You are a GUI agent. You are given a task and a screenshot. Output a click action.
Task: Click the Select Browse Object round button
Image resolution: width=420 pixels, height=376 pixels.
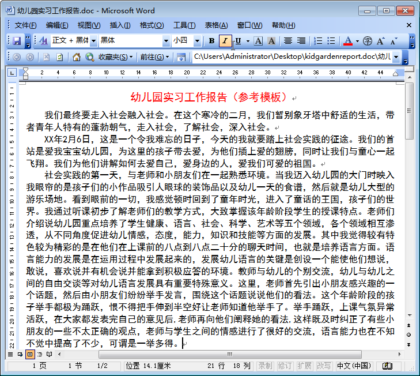(408, 334)
